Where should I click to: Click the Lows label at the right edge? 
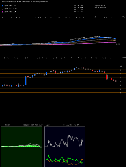pyautogui.click(x=124, y=57)
